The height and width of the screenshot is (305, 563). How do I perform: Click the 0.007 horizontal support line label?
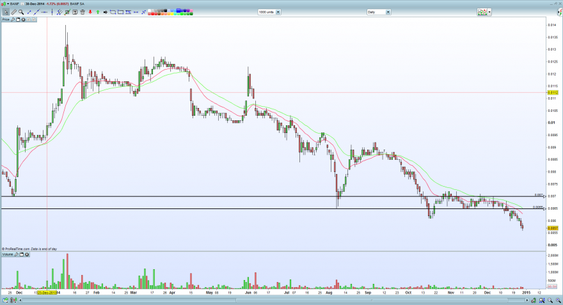click(x=539, y=195)
